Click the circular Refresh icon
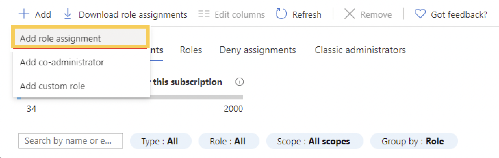The image size is (499, 158). pyautogui.click(x=281, y=14)
